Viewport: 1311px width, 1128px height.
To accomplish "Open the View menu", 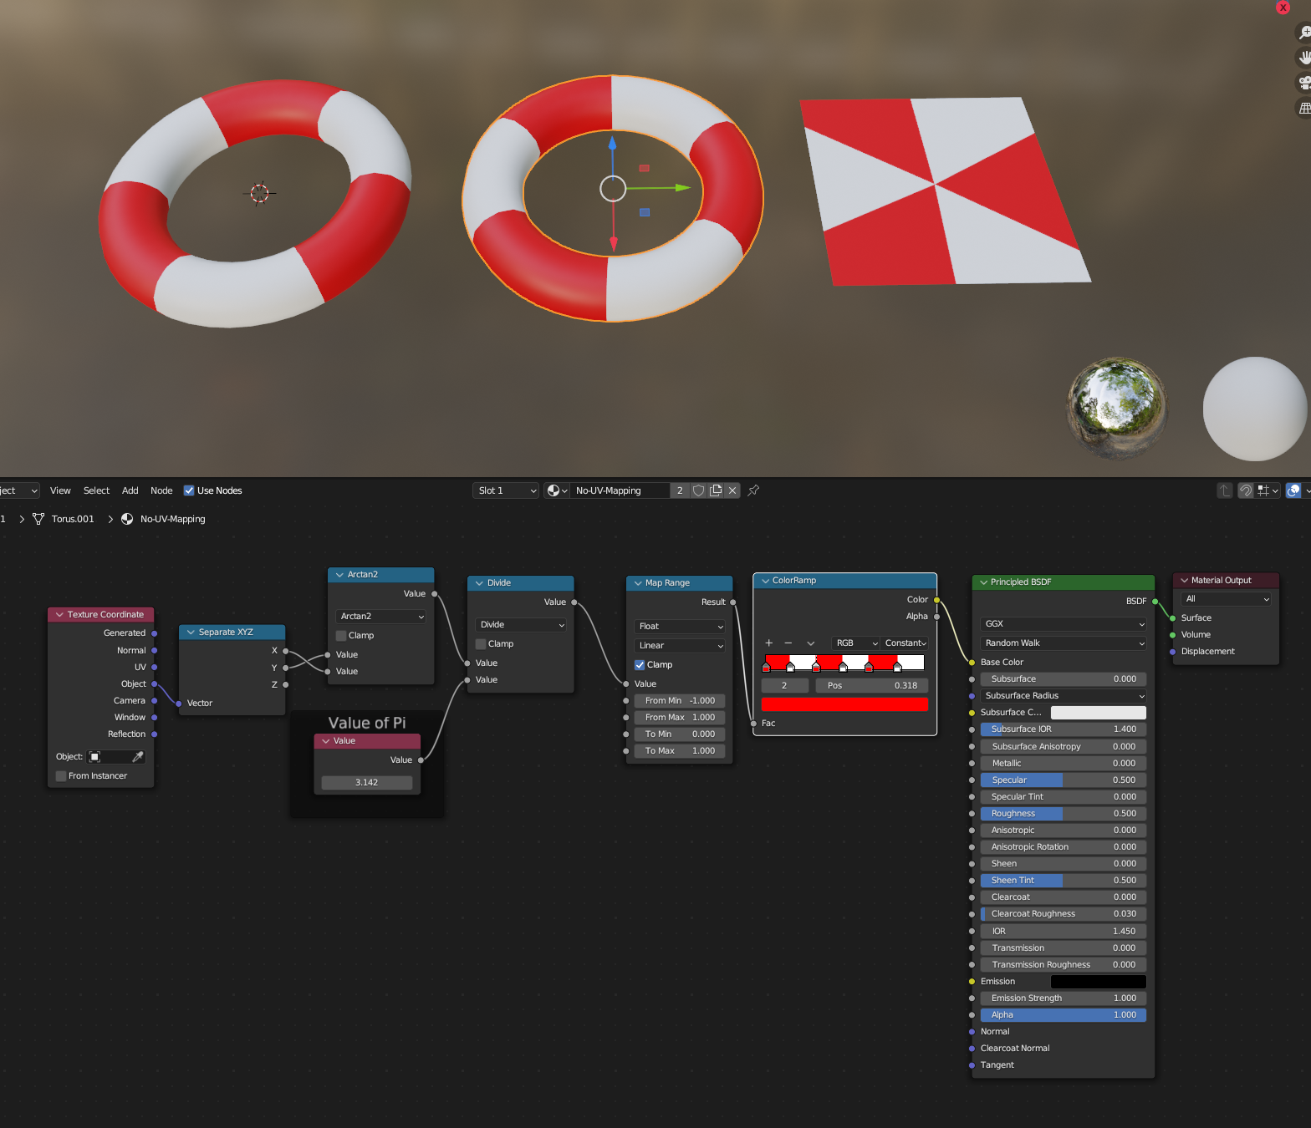I will tap(60, 490).
